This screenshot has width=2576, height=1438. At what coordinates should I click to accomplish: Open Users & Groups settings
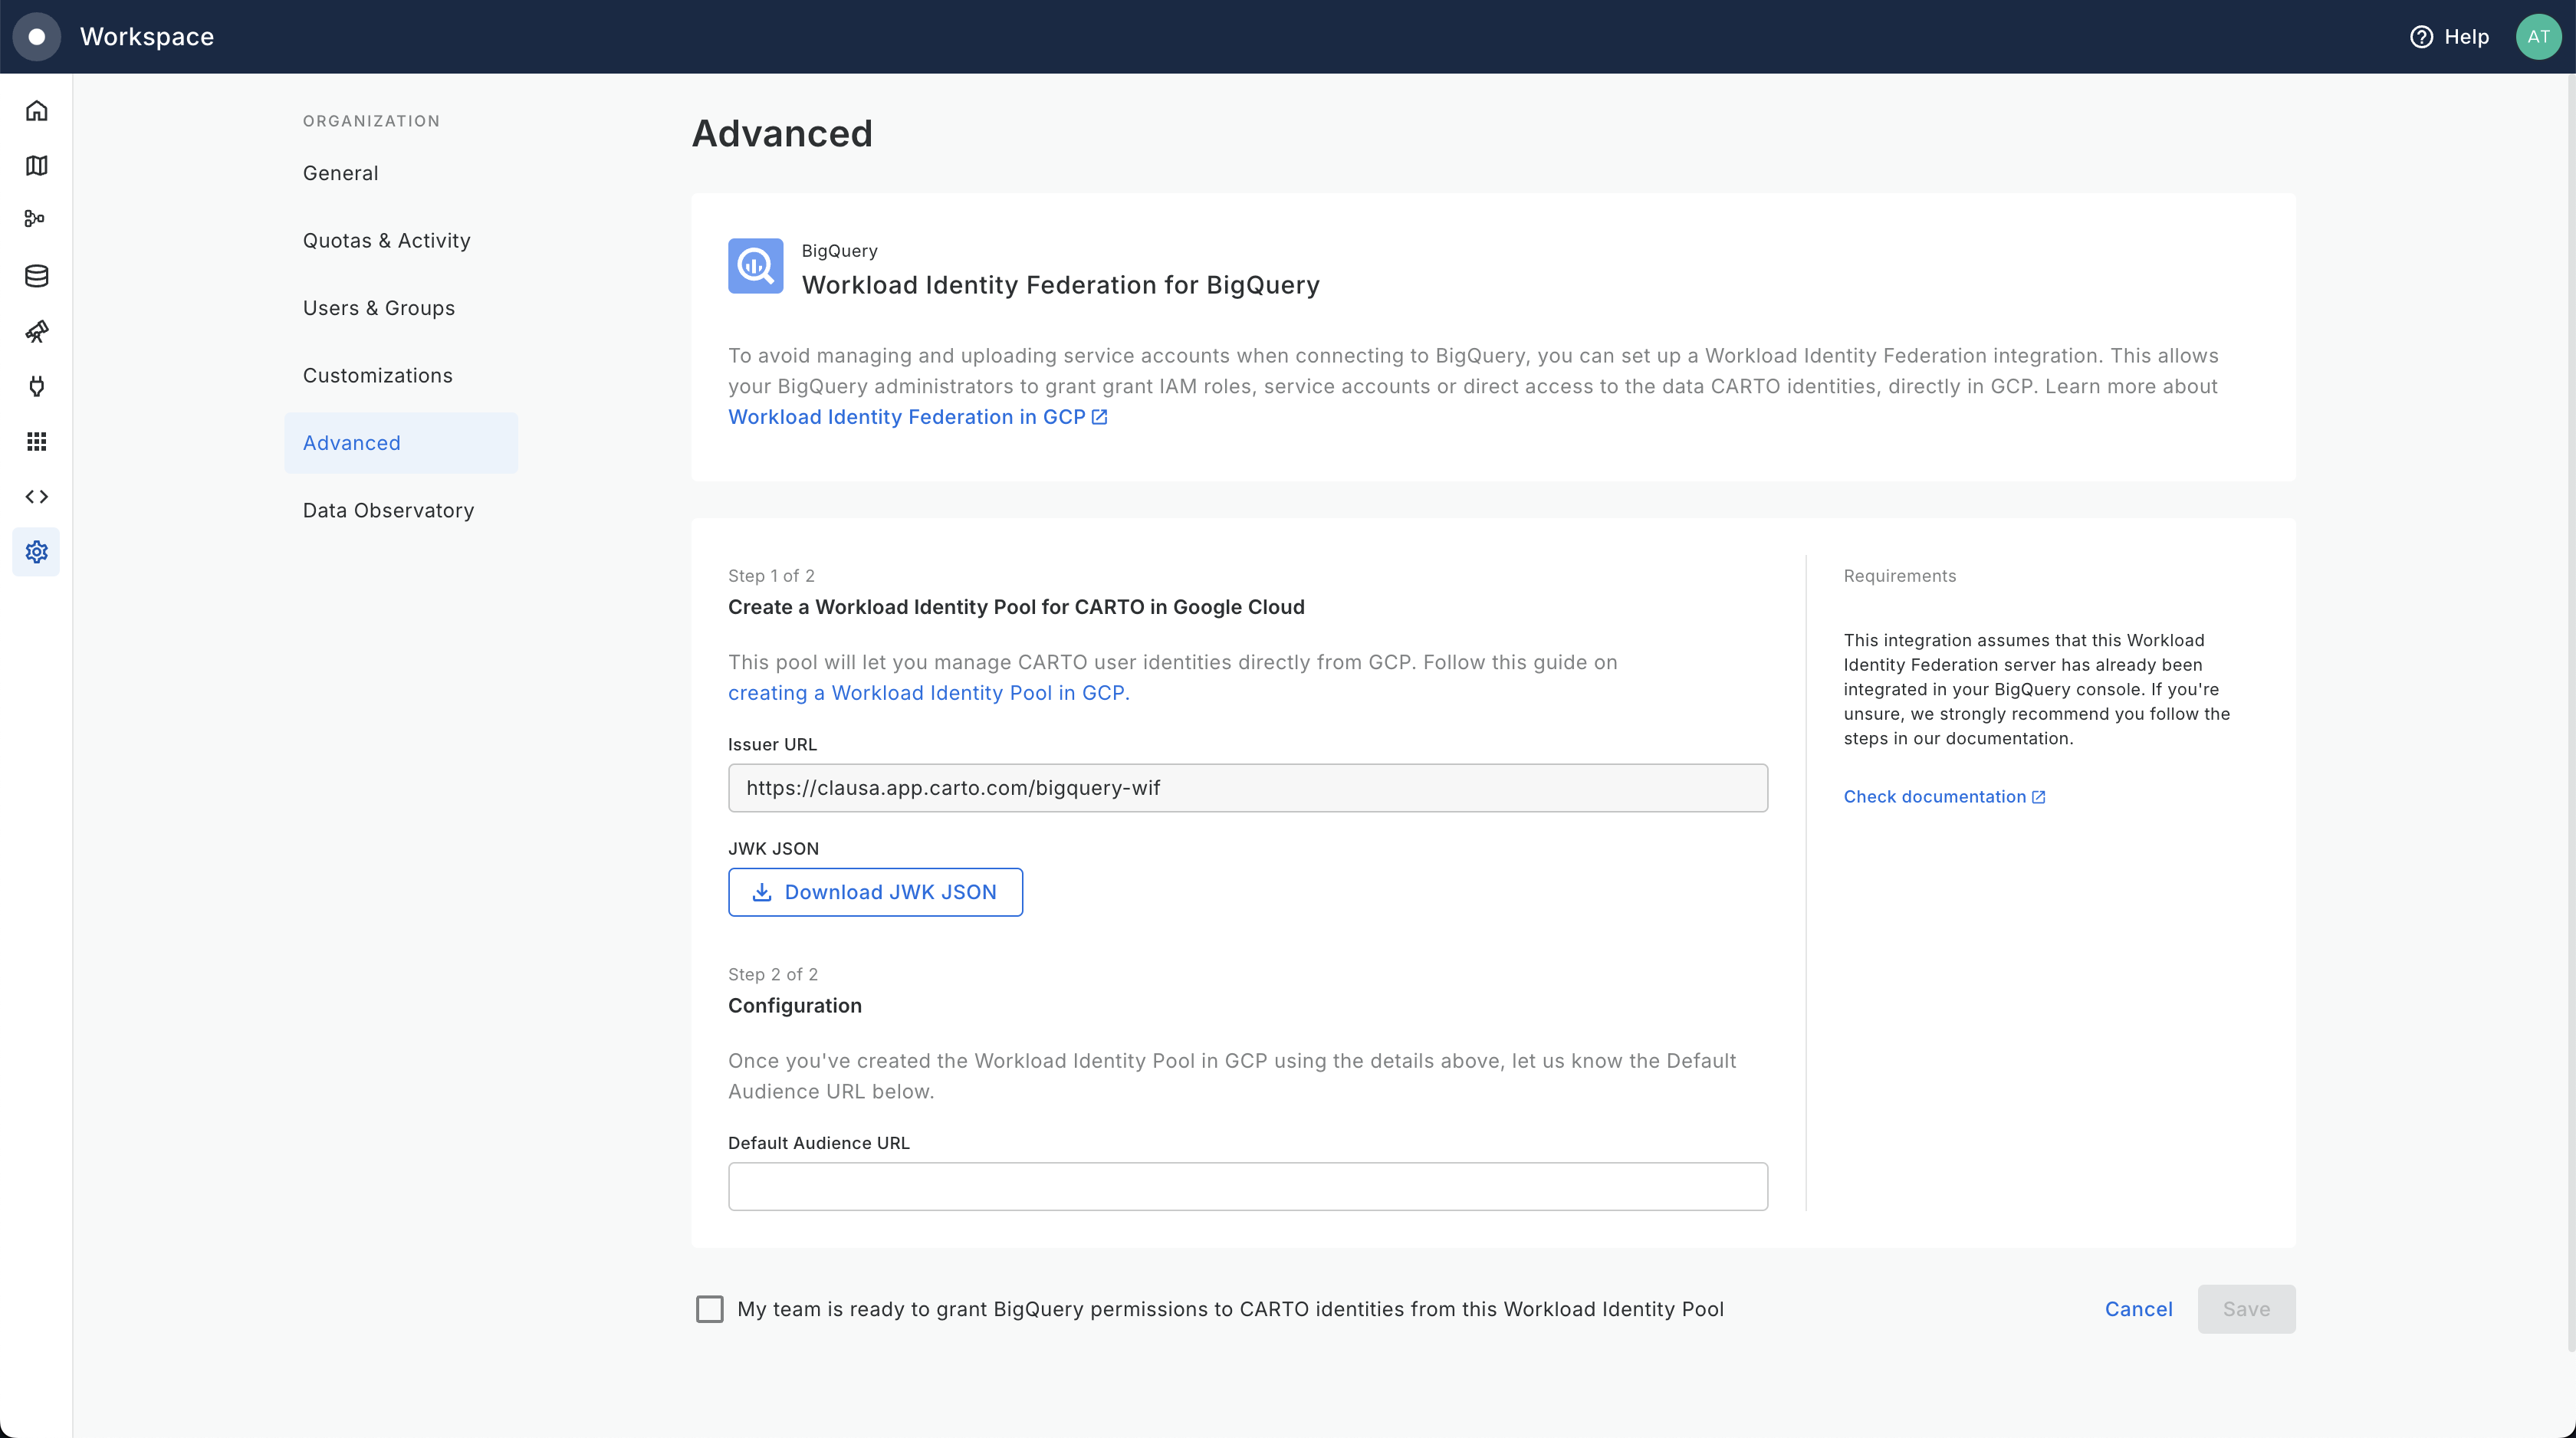tap(378, 308)
